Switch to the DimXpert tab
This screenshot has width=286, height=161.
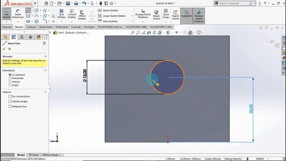point(89,27)
